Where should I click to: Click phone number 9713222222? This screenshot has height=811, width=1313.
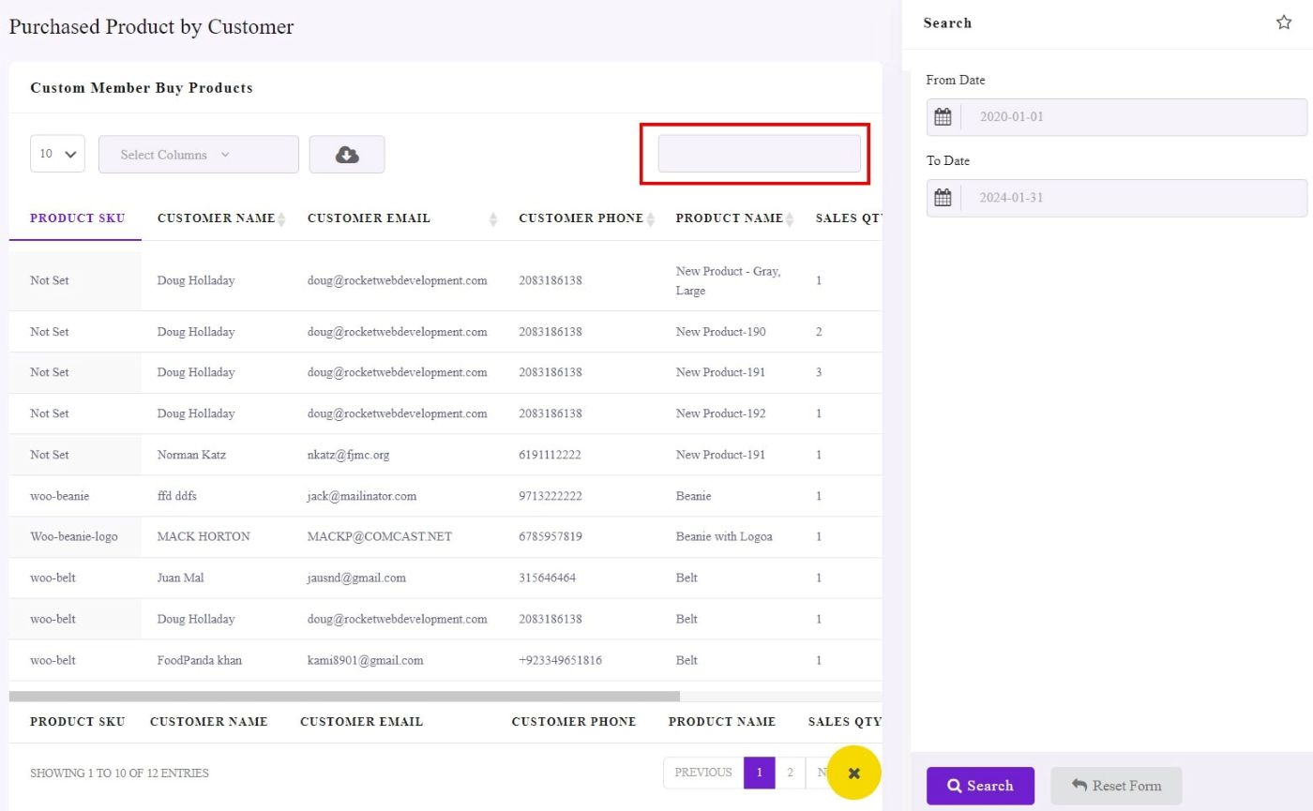(x=551, y=496)
